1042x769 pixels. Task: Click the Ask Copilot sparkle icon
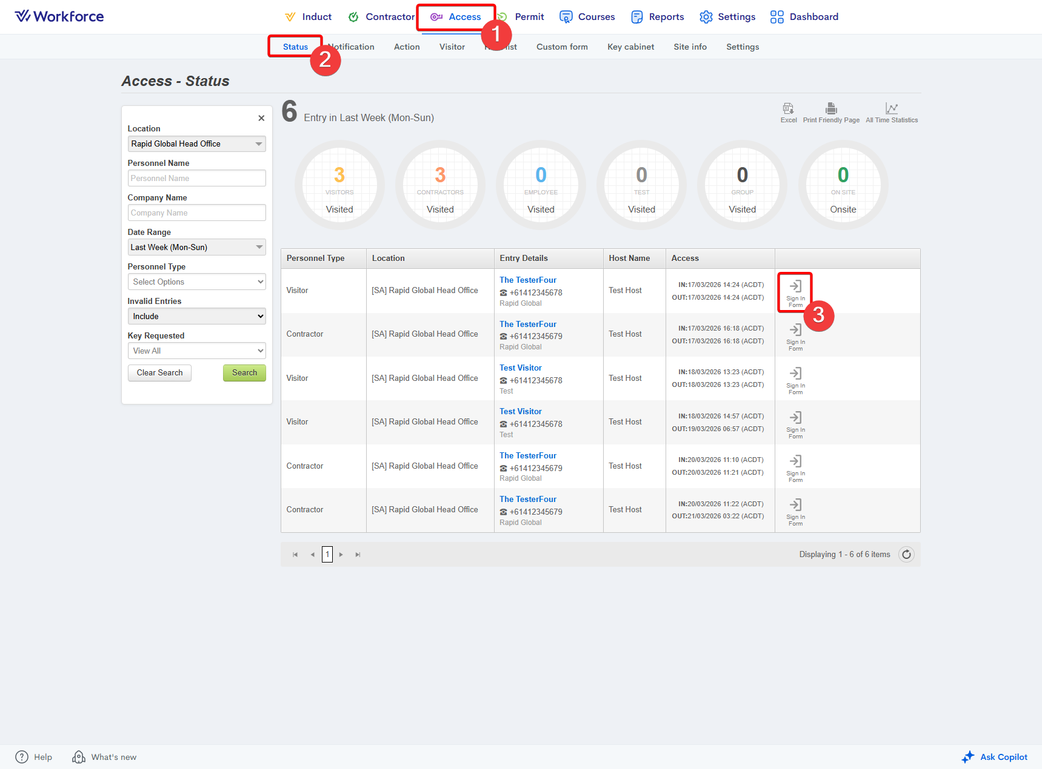tap(968, 757)
